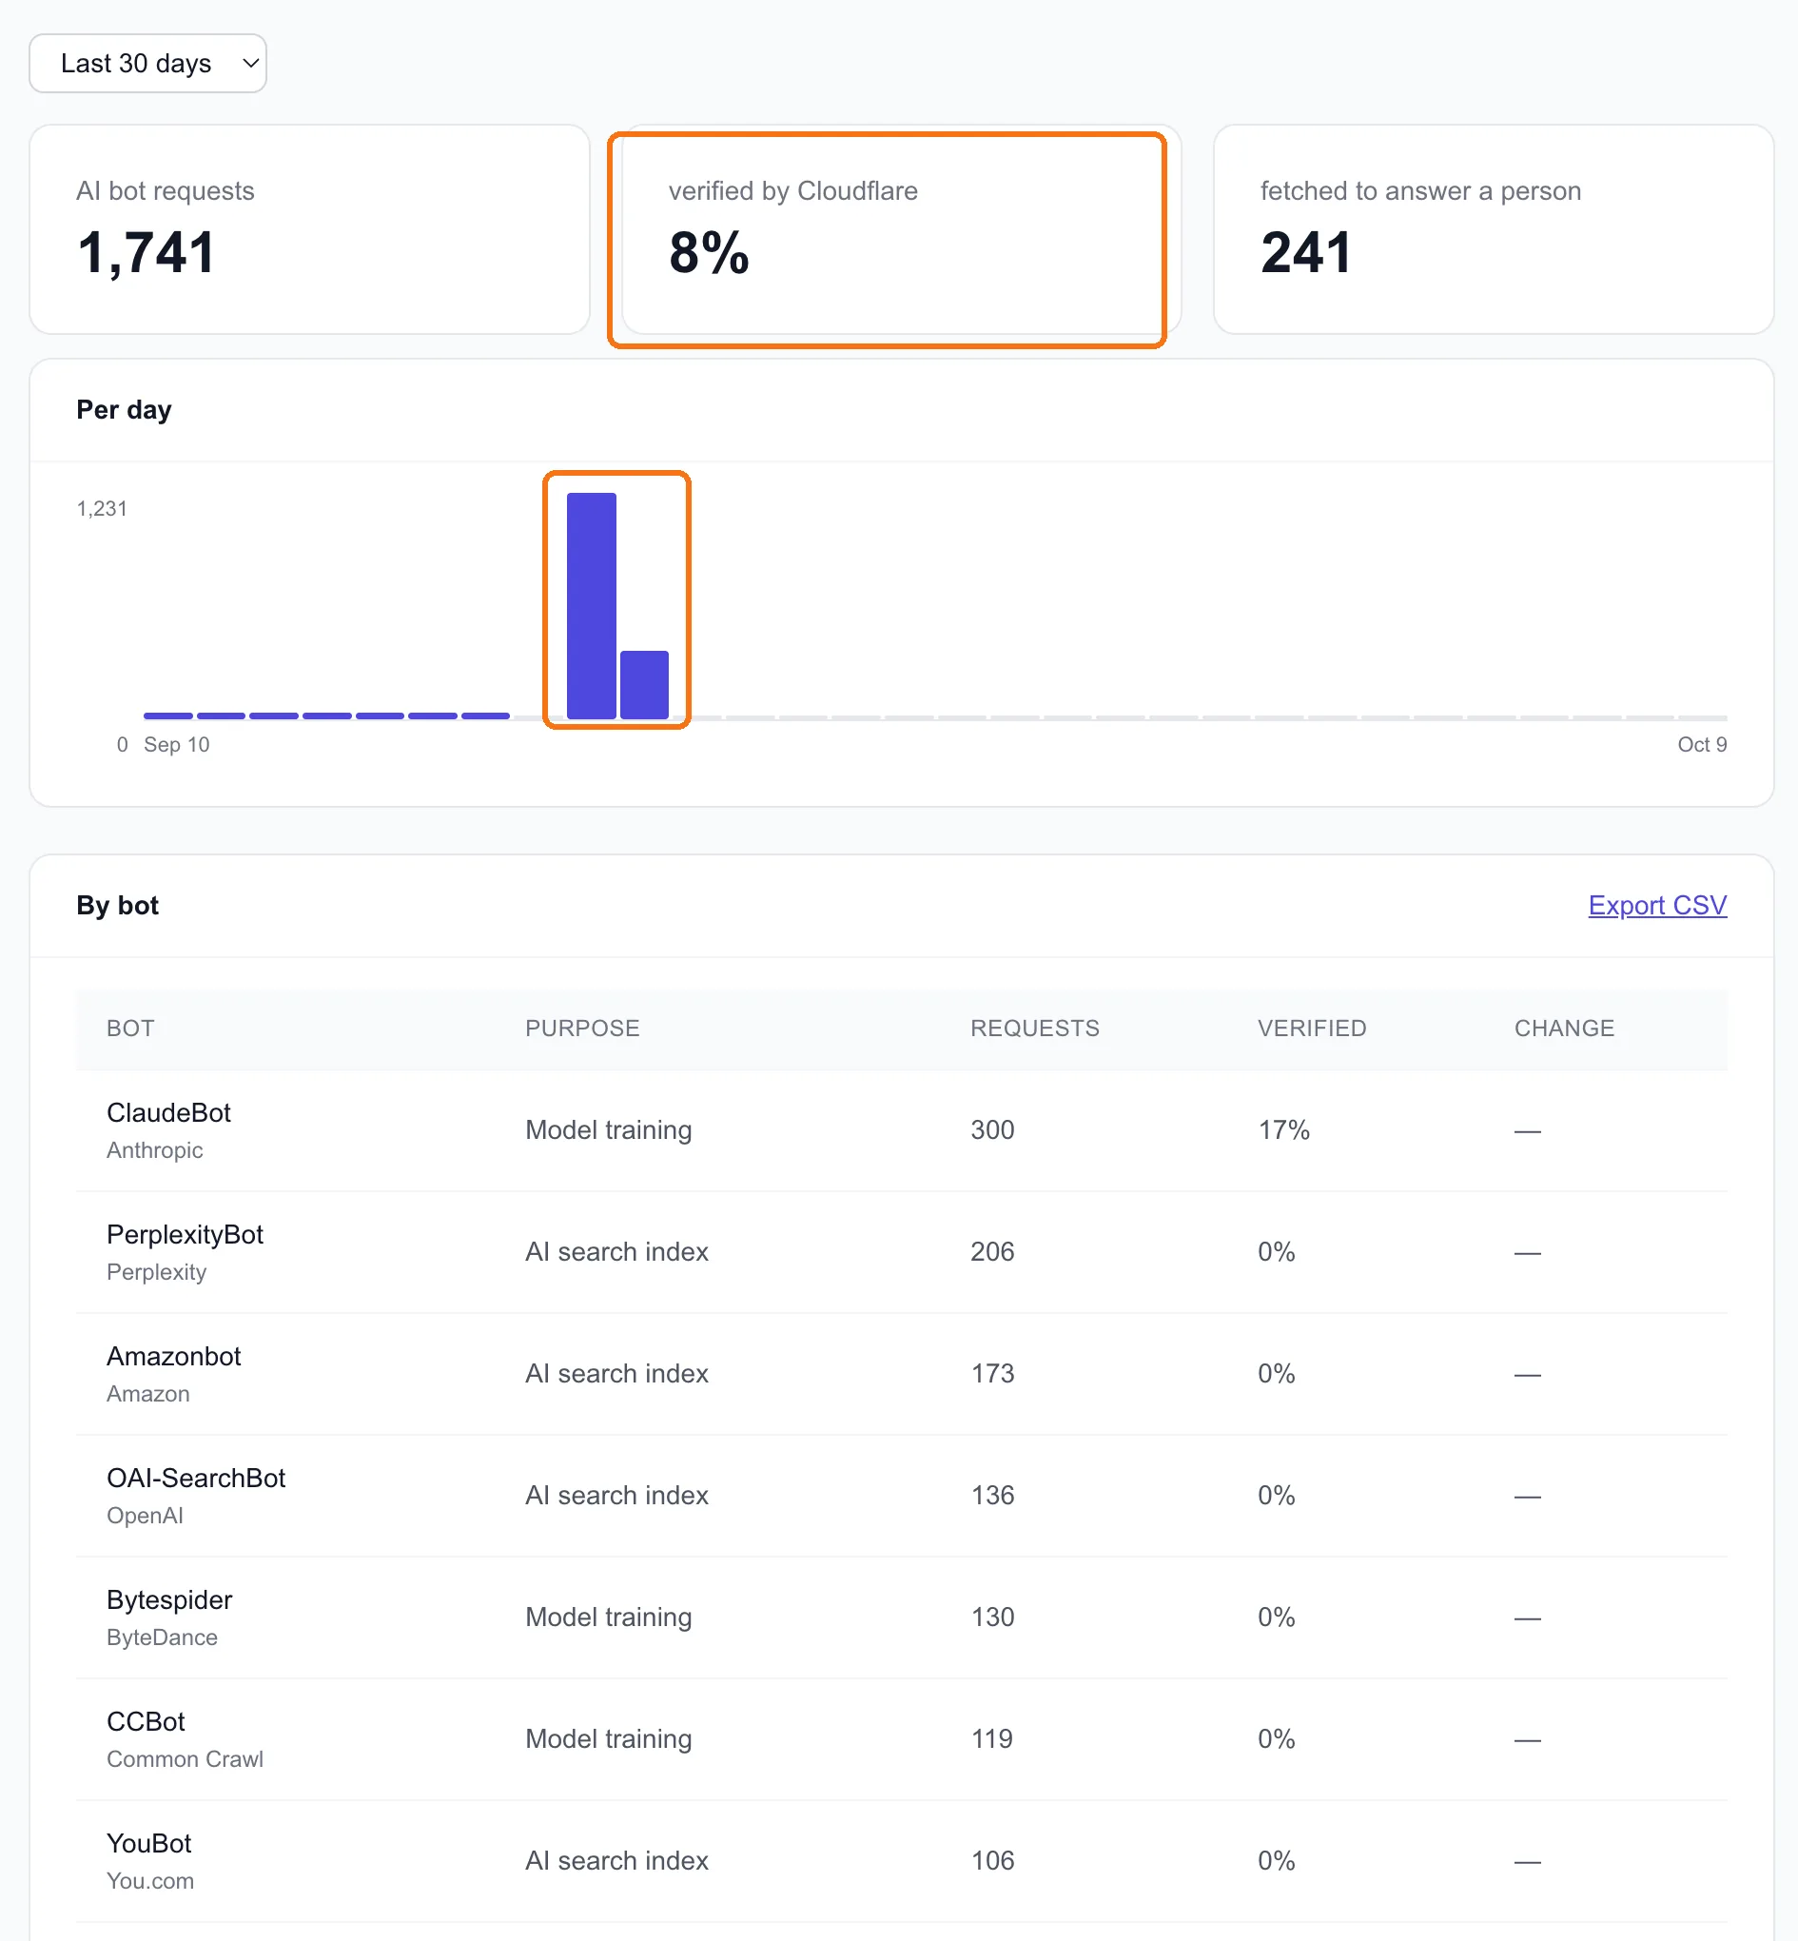
Task: Click the 106 requests value for YouBot
Action: (x=992, y=1859)
